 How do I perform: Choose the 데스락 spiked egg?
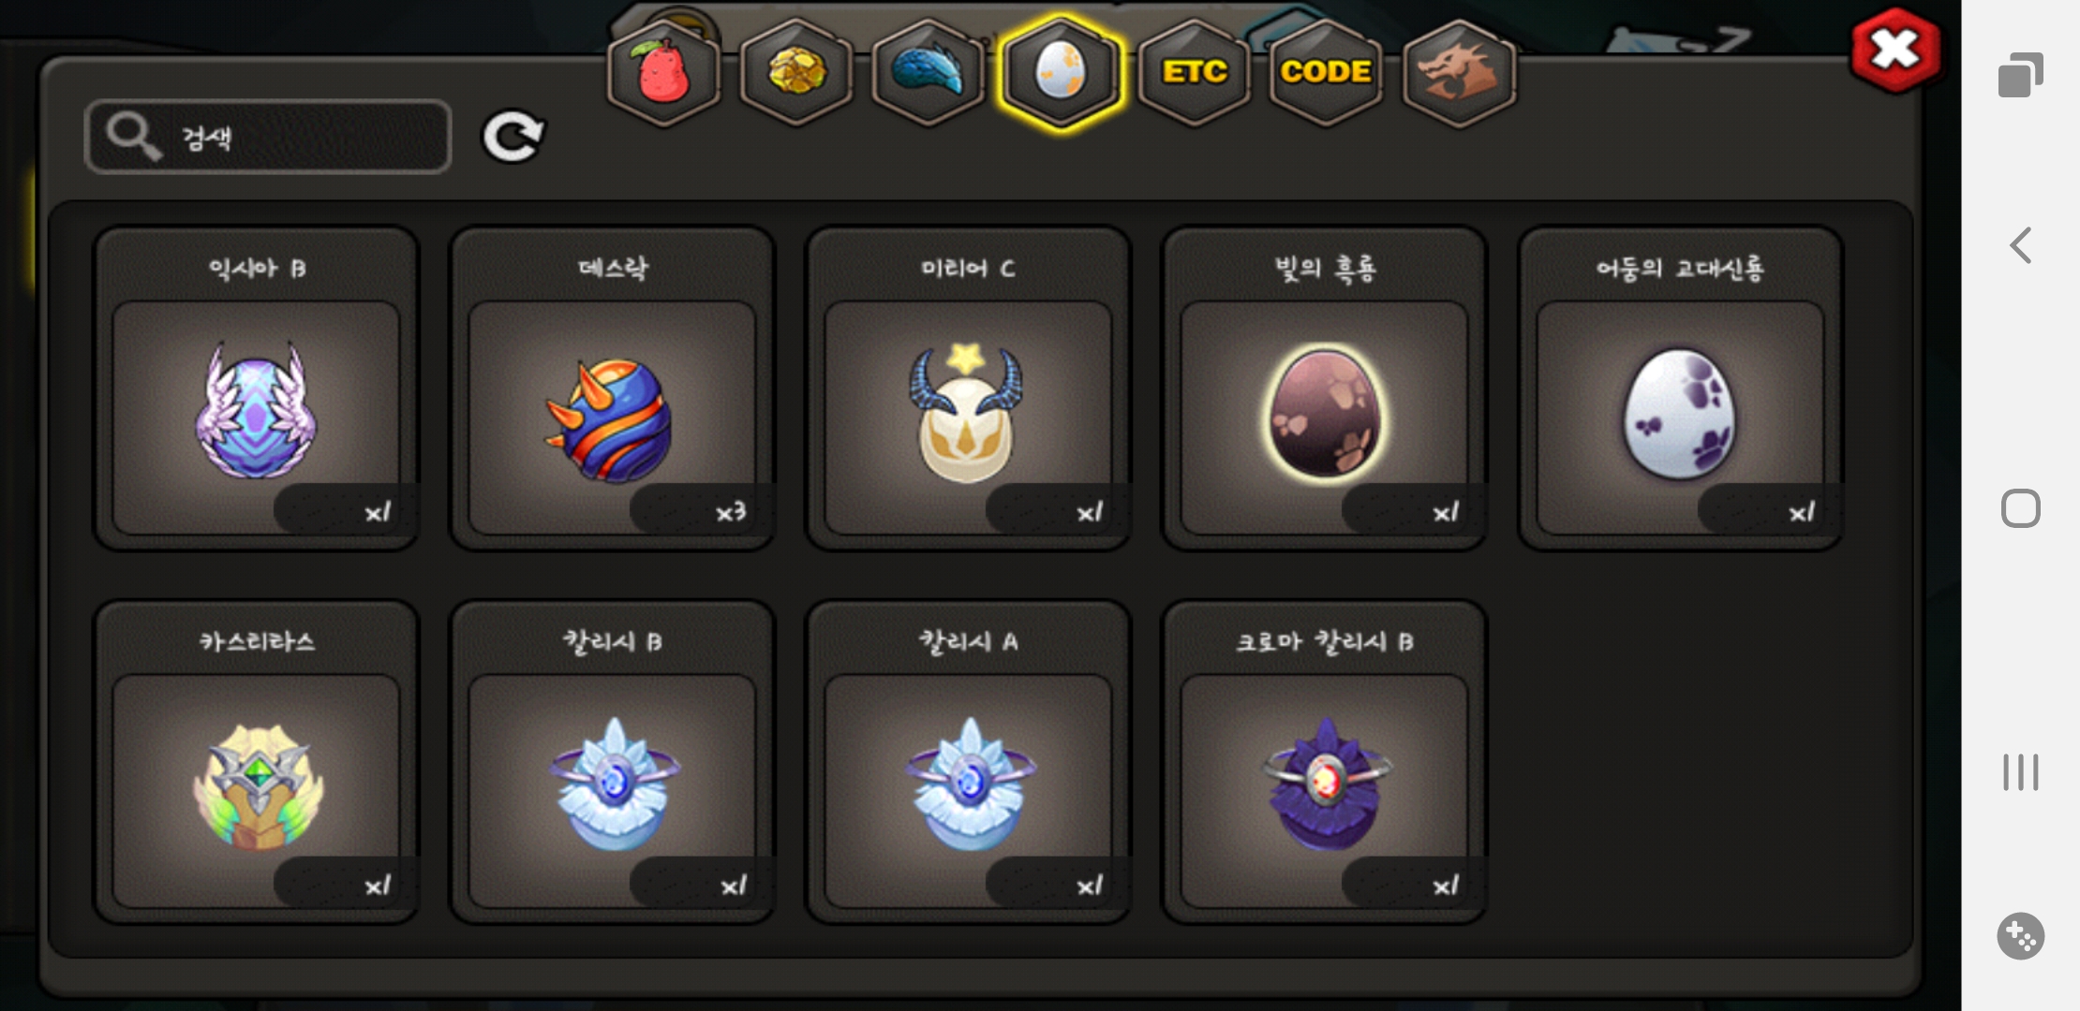pos(612,389)
